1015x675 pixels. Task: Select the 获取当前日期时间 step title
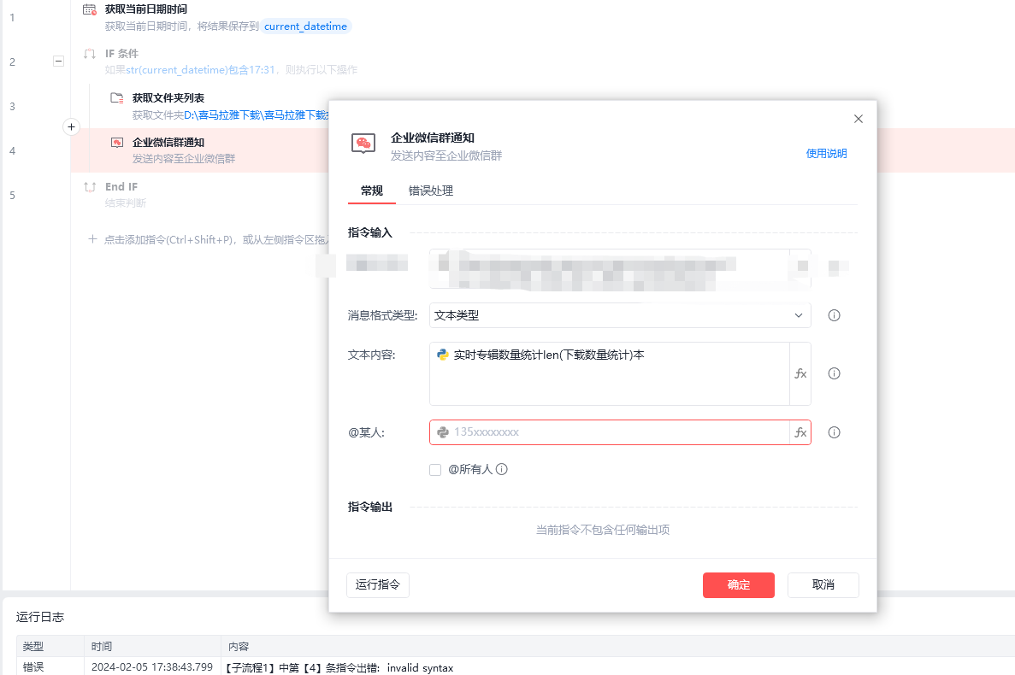click(146, 9)
